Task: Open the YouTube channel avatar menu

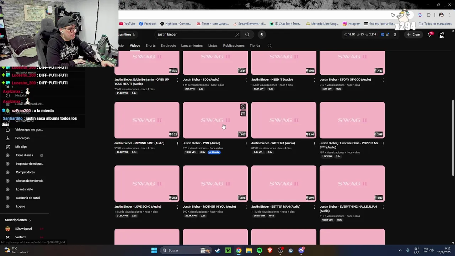Action: click(x=441, y=35)
